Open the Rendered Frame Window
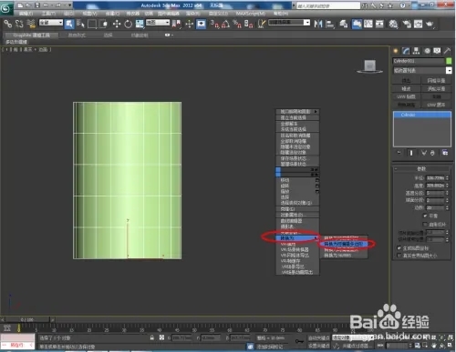This screenshot has width=456, height=352. click(x=418, y=24)
